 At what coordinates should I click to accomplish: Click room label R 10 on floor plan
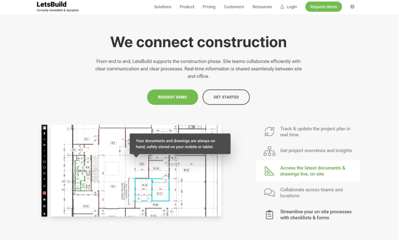point(156,169)
